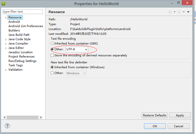
Task: Open the UTF-8 encoding dropdown
Action: (x=77, y=49)
